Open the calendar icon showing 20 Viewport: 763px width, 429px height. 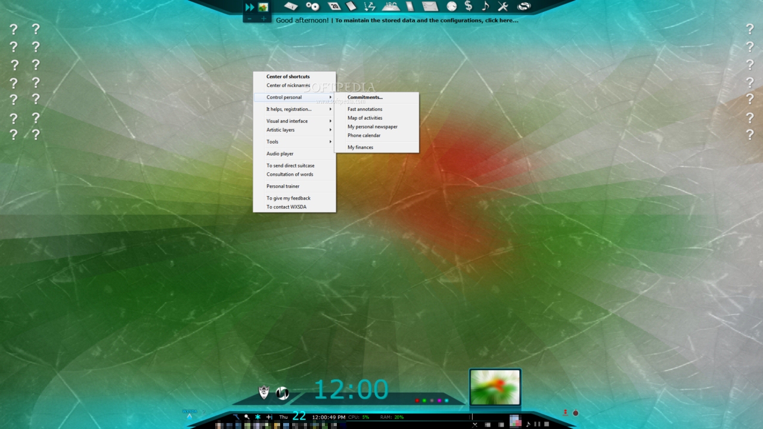[334, 7]
